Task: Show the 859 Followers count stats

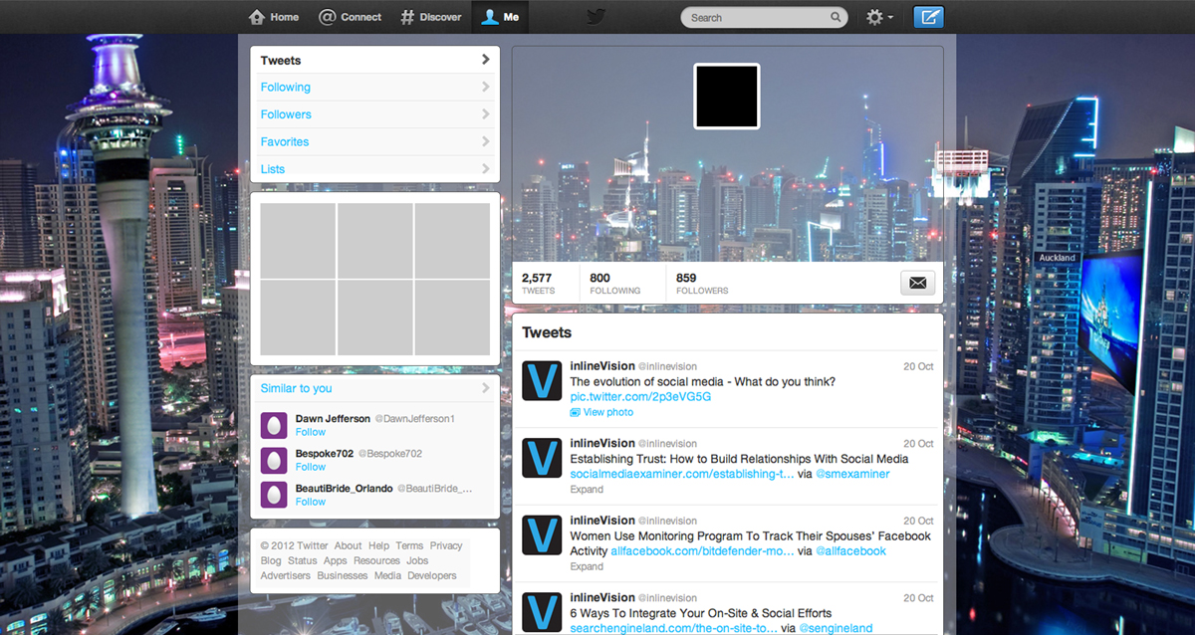Action: coord(701,283)
